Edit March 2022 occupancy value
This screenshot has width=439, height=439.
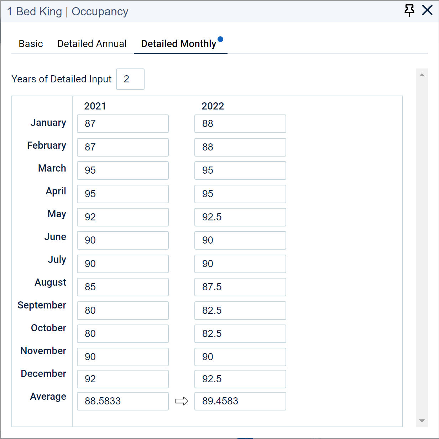coord(240,170)
